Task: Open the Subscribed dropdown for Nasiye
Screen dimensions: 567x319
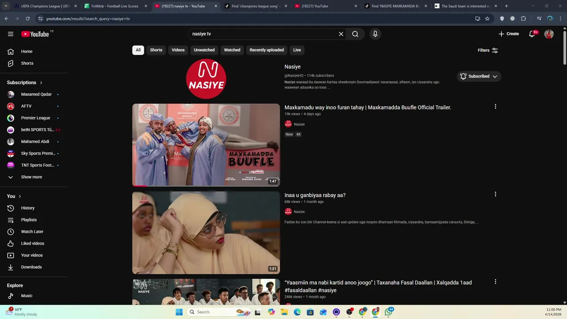Action: tap(479, 76)
